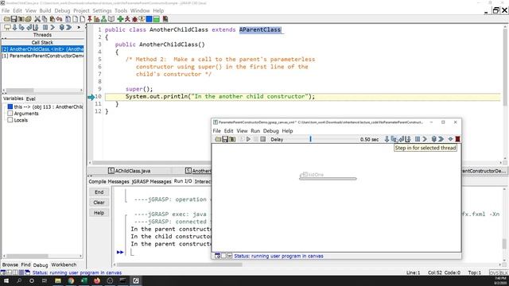The image size is (509, 286).
Task: Click the End button in Run I/O
Action: [99, 192]
